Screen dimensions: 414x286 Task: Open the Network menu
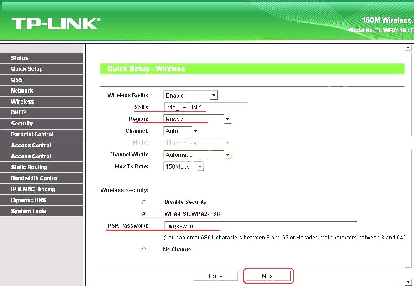coord(42,91)
